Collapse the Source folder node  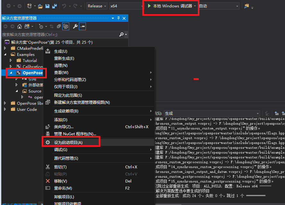(x=17, y=91)
